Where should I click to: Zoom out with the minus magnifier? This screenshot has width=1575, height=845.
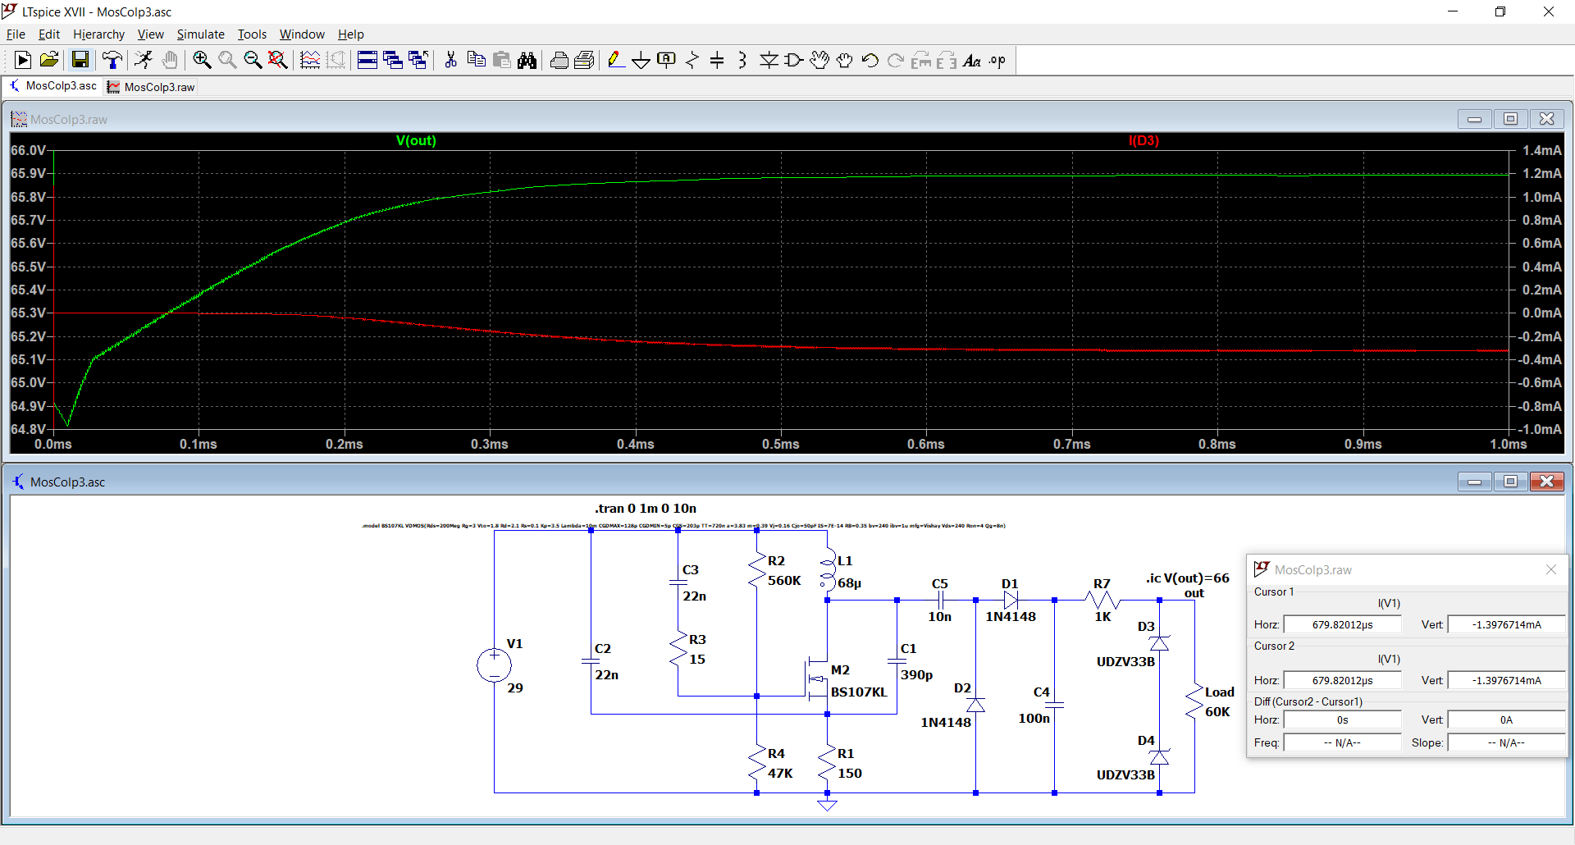253,60
